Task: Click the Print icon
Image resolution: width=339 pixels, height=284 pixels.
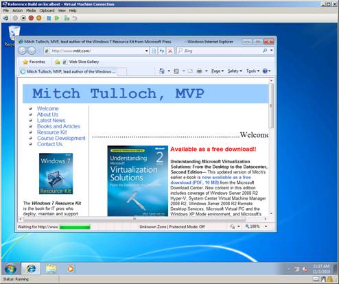Action: 199,71
